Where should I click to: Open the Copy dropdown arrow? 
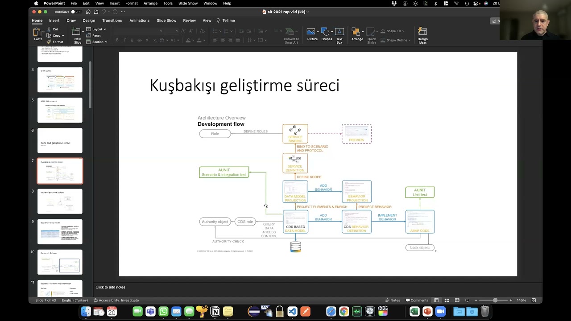point(63,36)
